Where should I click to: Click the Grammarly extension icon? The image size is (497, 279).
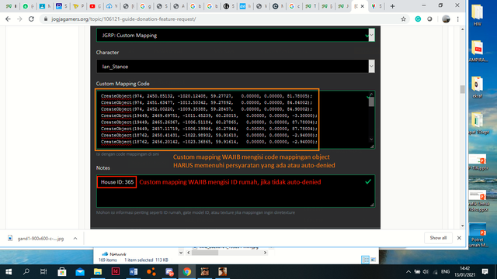pos(418,19)
